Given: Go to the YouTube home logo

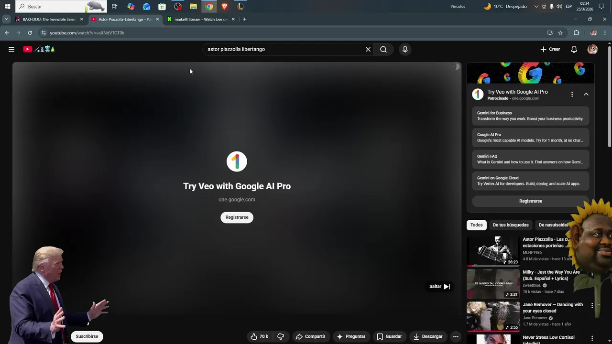Looking at the screenshot, I should tap(39, 49).
